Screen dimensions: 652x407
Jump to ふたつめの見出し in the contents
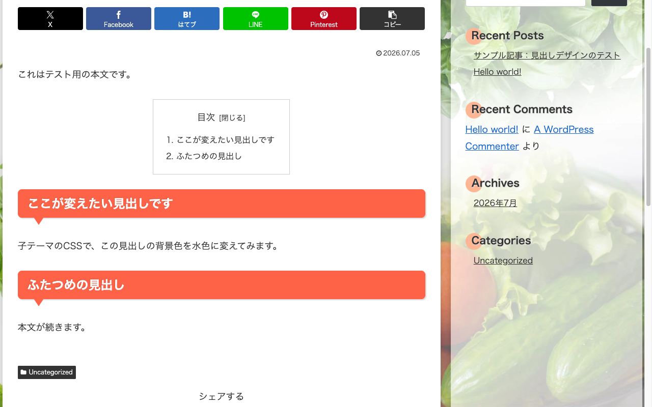tap(209, 156)
